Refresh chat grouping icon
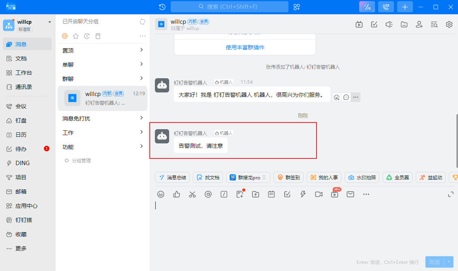 [x=142, y=22]
